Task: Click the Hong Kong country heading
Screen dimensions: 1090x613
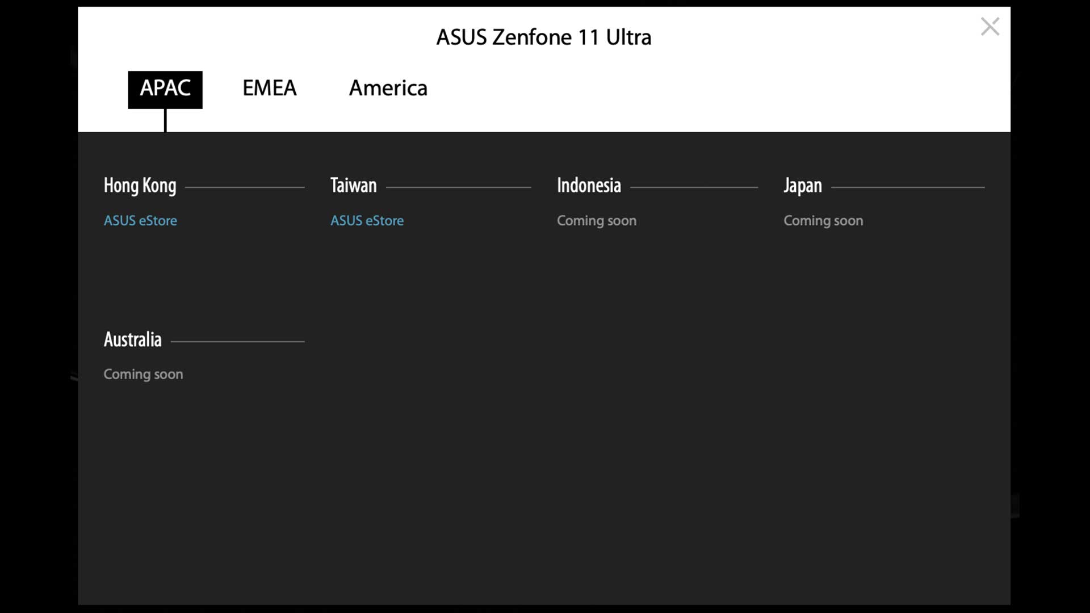Action: coord(140,186)
